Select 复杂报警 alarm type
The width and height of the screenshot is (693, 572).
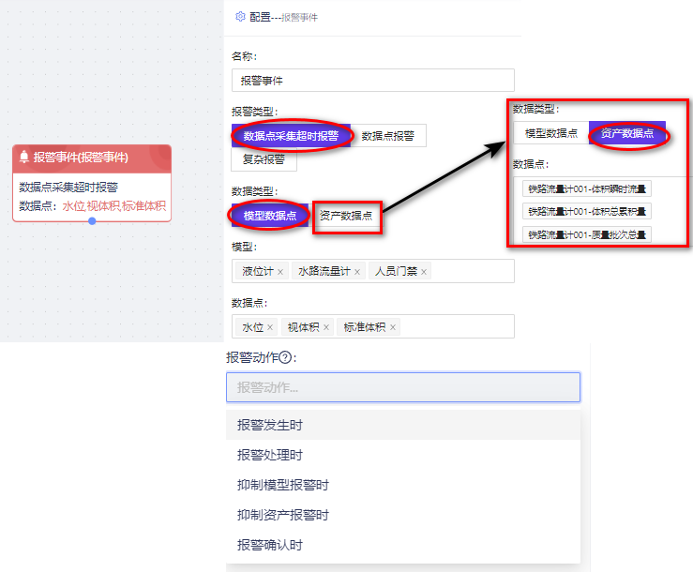(264, 159)
